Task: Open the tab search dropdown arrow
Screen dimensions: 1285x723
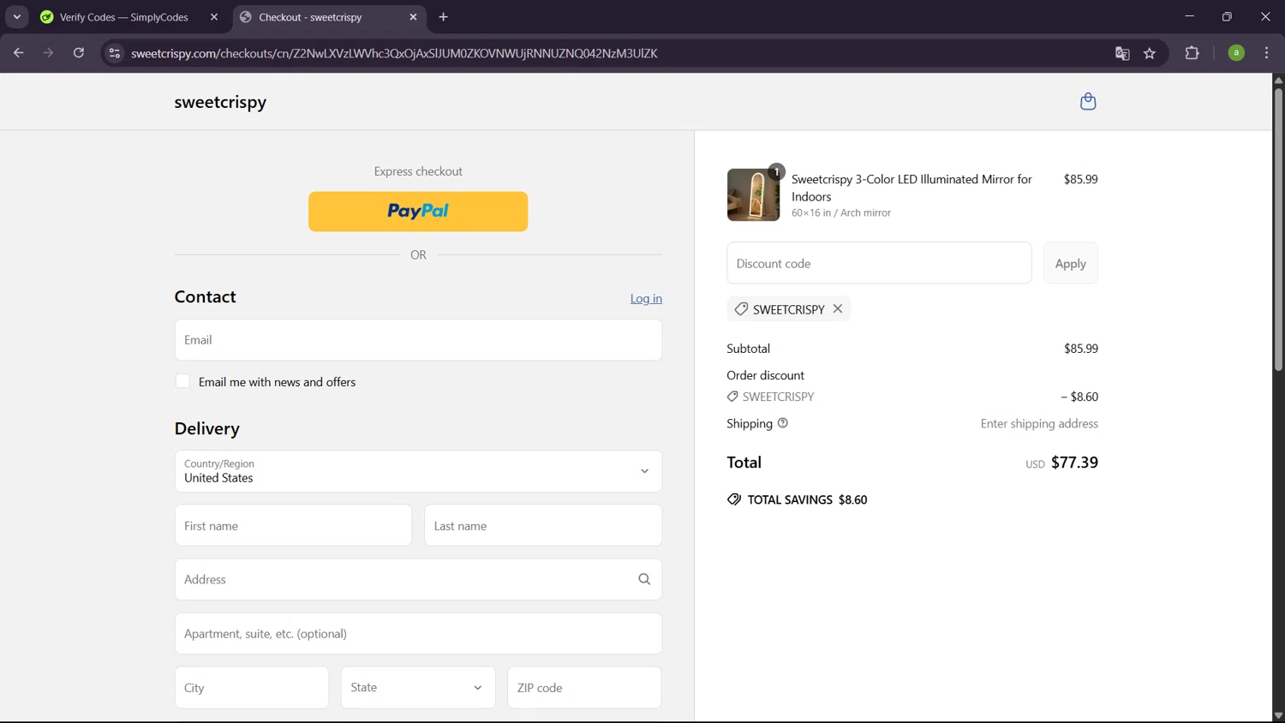Action: (16, 17)
